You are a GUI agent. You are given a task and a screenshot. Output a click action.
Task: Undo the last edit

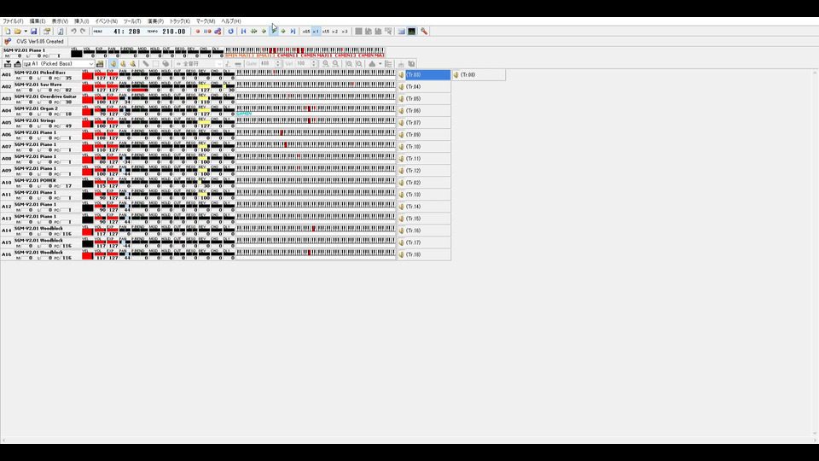pyautogui.click(x=73, y=32)
